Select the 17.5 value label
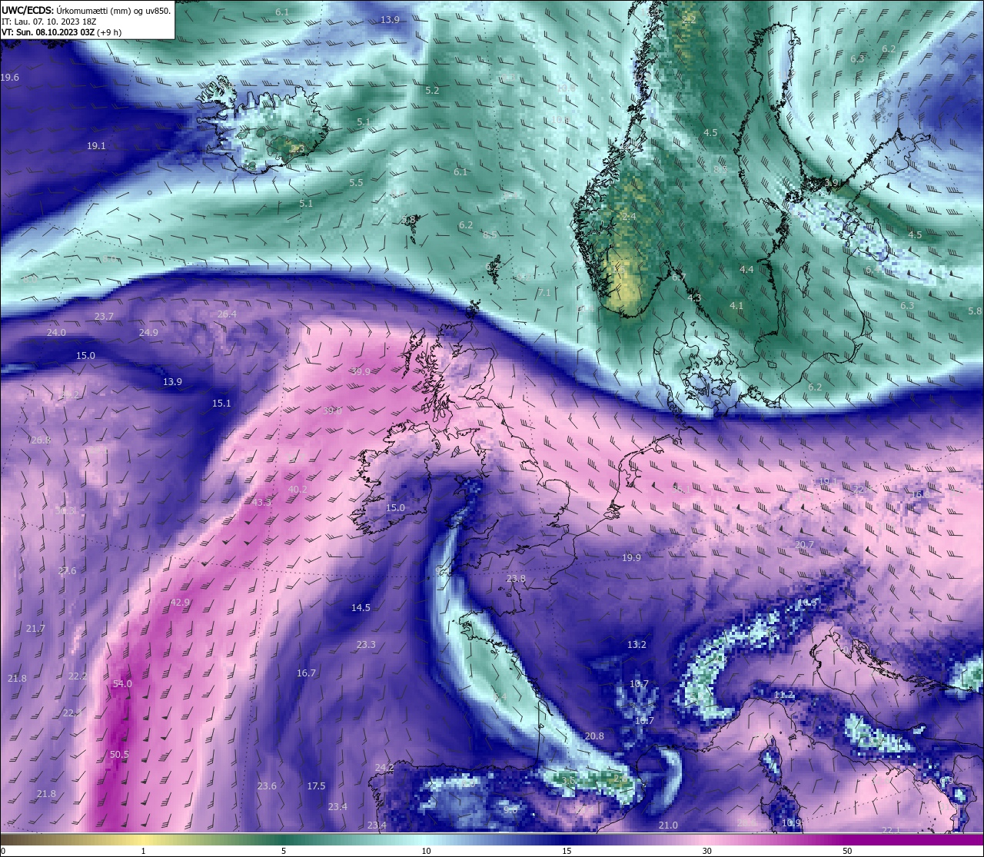 316,786
